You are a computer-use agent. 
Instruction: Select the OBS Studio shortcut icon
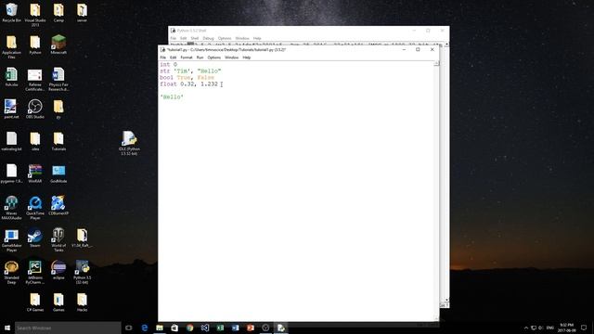tap(35, 109)
